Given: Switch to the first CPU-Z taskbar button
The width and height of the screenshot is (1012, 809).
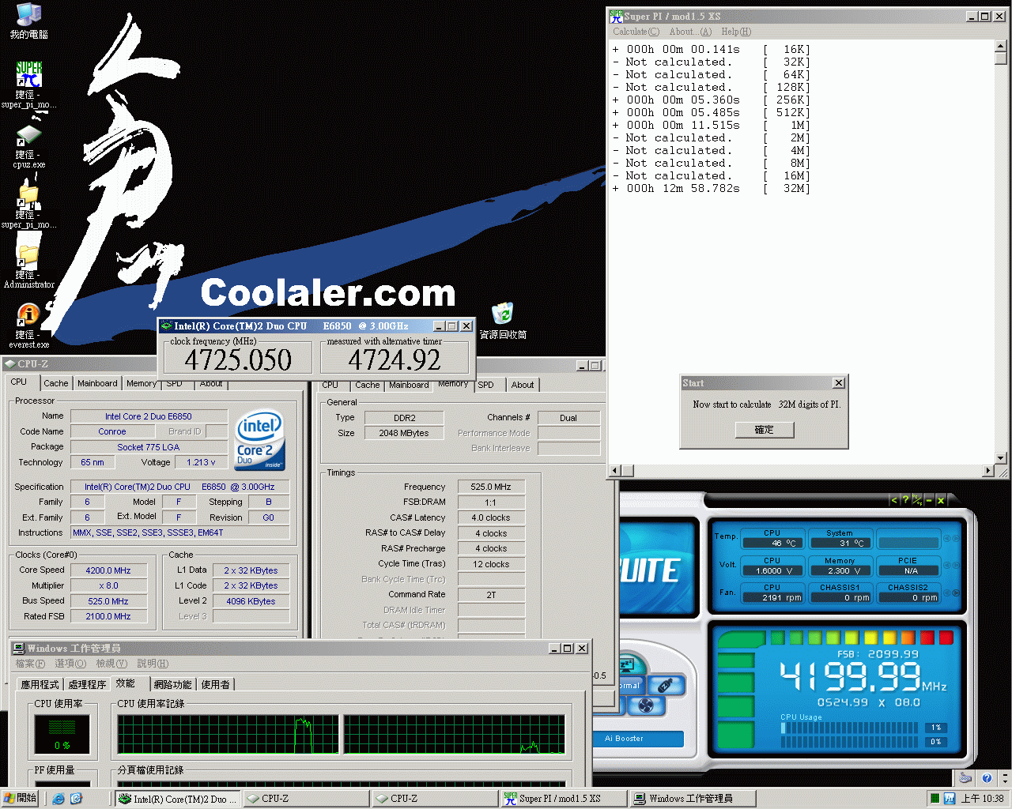Looking at the screenshot, I should (x=306, y=799).
